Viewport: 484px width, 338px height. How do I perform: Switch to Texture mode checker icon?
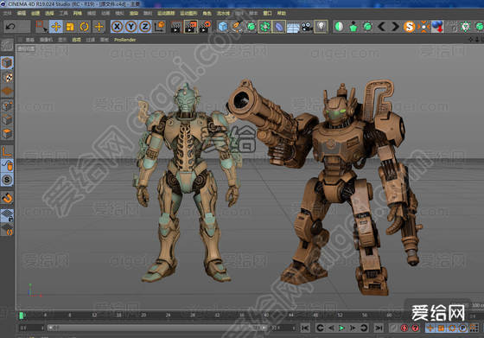7,77
